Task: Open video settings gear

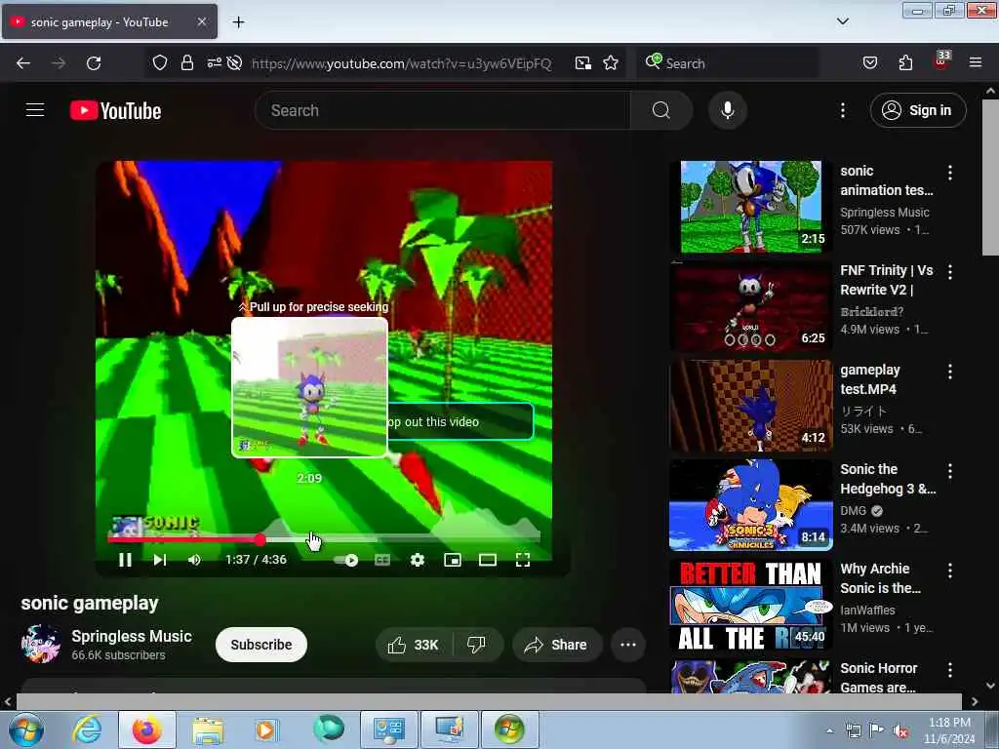Action: click(x=418, y=560)
